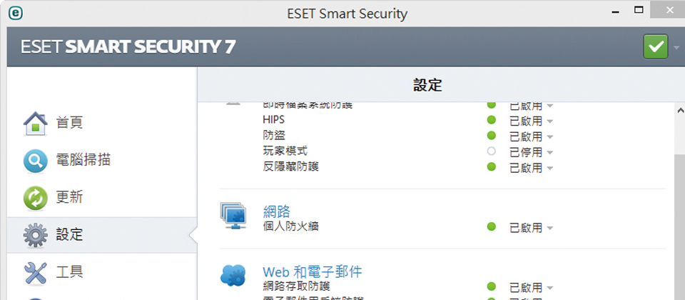Open the 反隱藏防護 已啟用 dropdown

(x=531, y=168)
